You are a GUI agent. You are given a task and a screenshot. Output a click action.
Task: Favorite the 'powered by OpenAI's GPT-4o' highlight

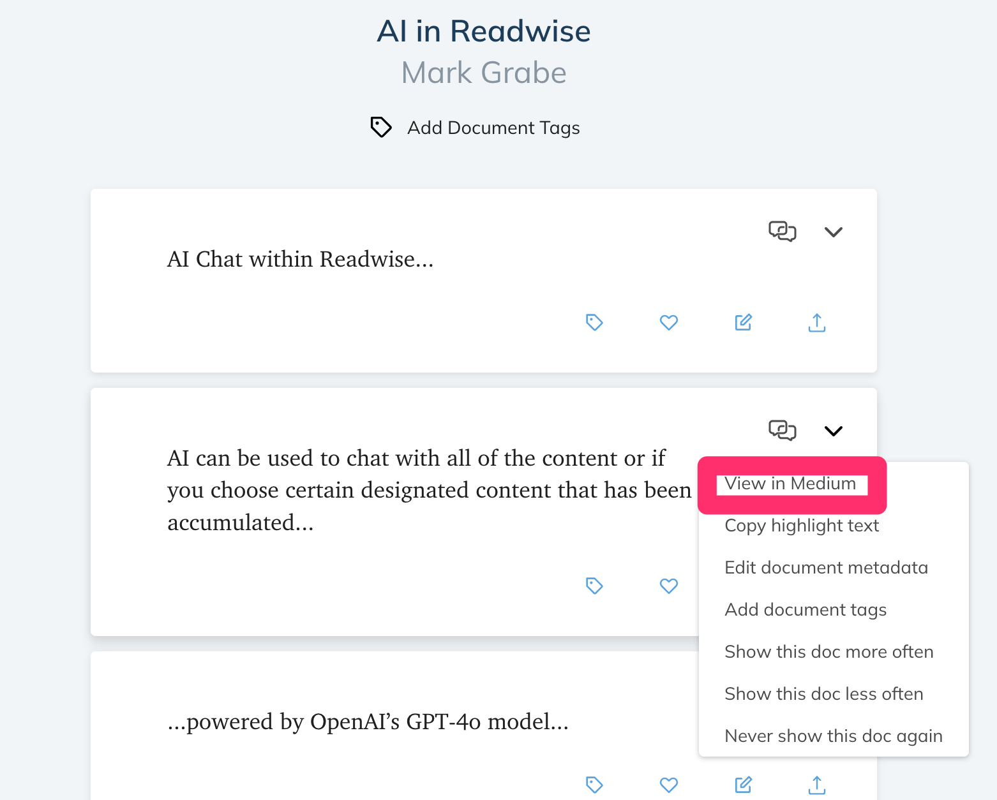[669, 785]
